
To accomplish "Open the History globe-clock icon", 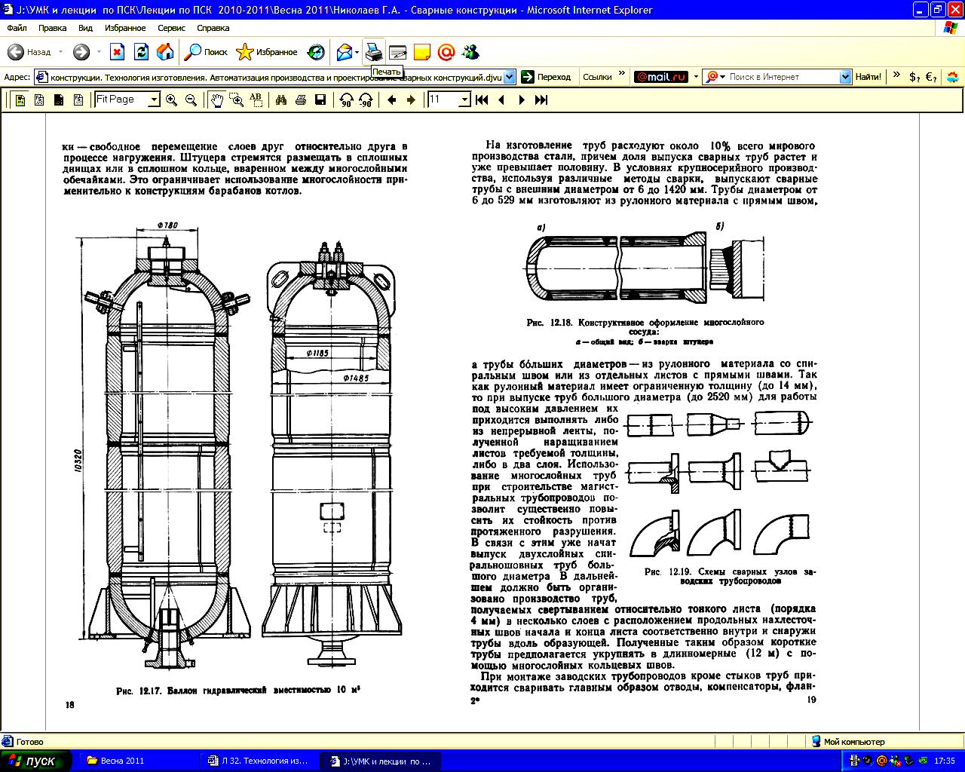I will pos(316,52).
